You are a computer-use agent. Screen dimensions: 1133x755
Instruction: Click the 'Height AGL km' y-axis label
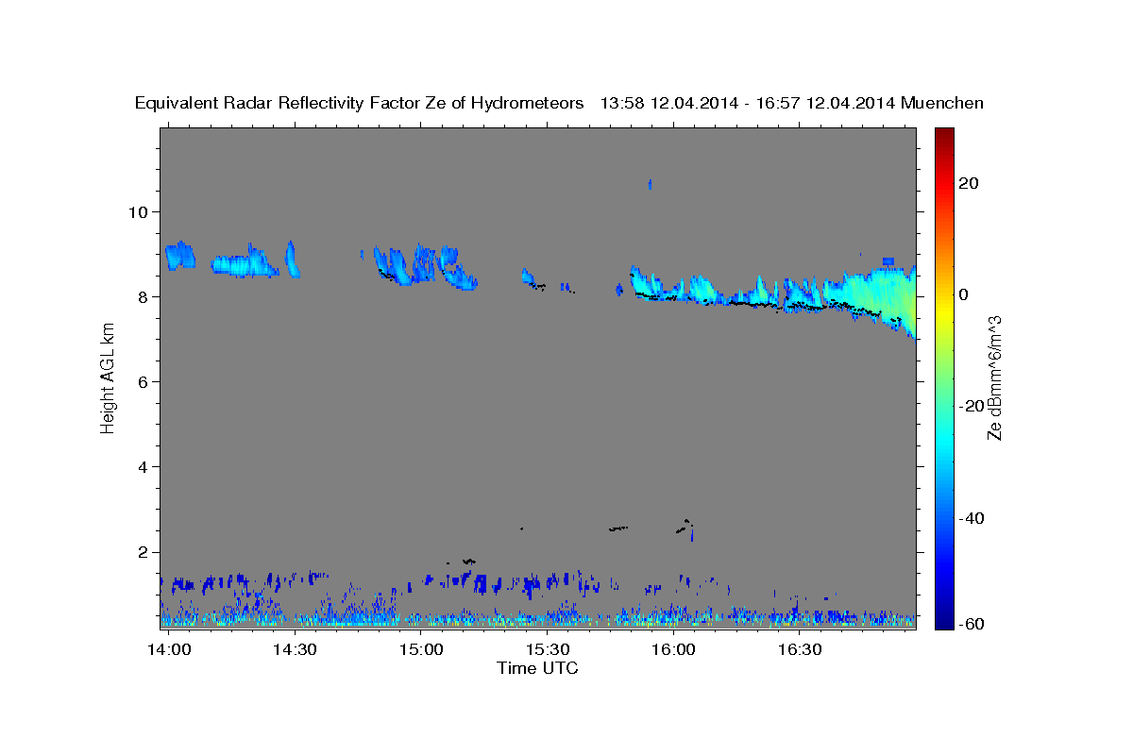(109, 377)
